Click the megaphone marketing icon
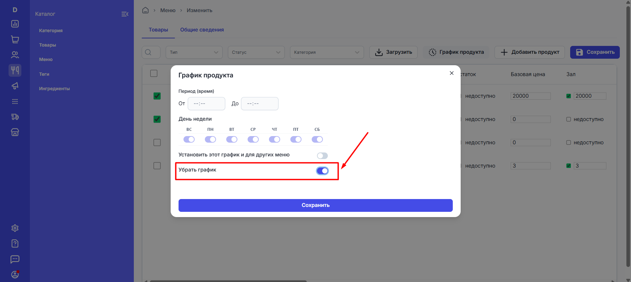This screenshot has height=282, width=631. tap(15, 86)
